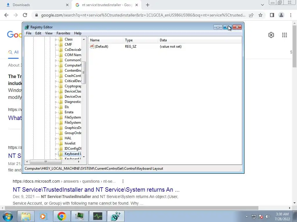Expand the IDConfigD registry key
Screen dimensions: 297x222
56,149
